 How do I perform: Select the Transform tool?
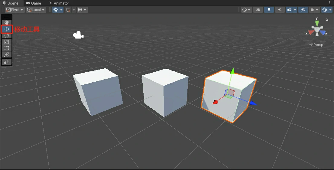point(7,54)
